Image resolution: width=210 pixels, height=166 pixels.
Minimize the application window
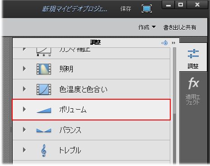168,5
